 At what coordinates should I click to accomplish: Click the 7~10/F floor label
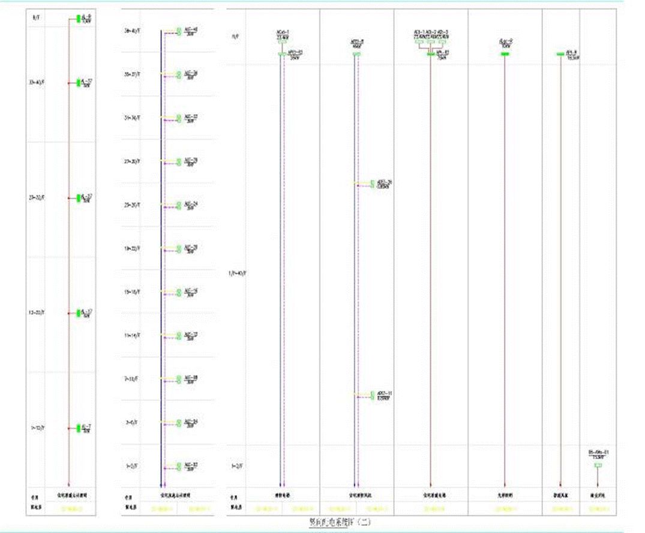click(131, 379)
